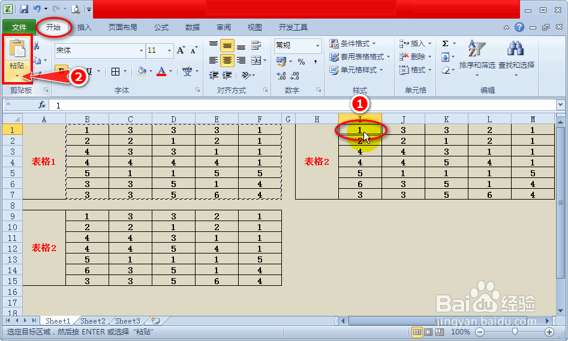Toggle center horizontal alignment
Screen dimensions: 568x341
tap(227, 60)
